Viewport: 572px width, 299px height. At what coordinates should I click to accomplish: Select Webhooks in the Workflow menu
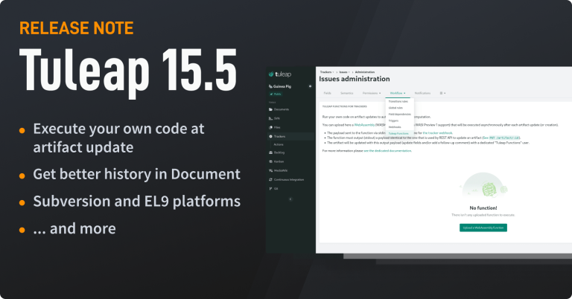tap(396, 127)
